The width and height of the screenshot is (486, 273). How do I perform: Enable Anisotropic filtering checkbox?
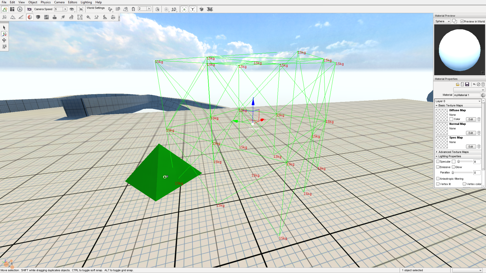pos(438,179)
